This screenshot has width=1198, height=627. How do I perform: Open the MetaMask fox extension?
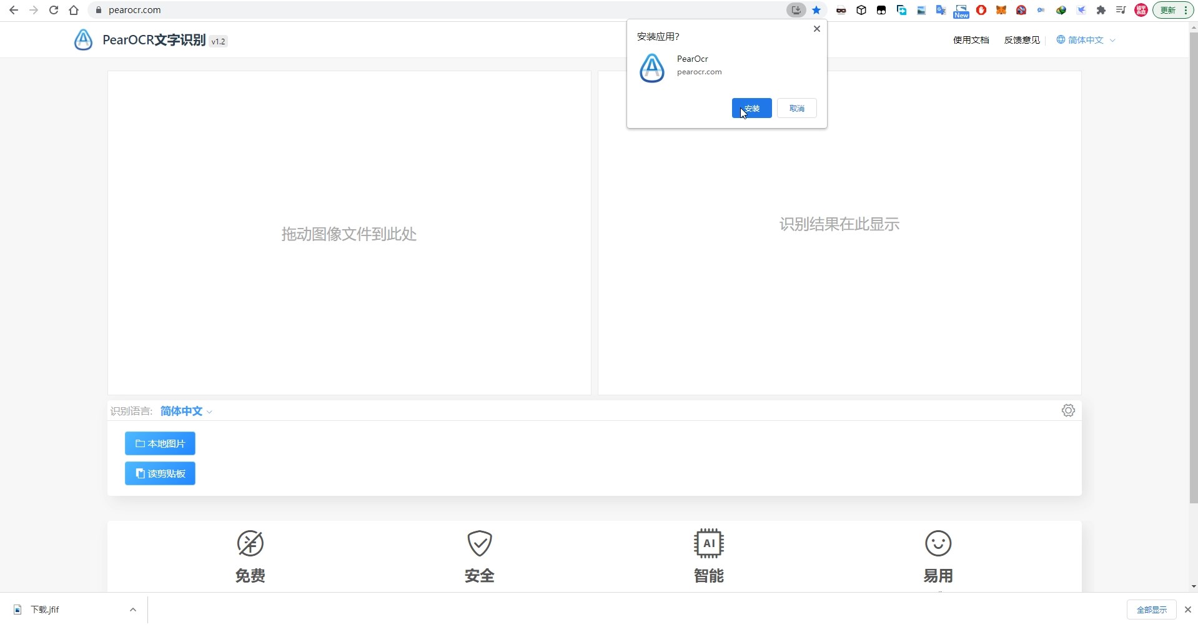(x=1001, y=10)
